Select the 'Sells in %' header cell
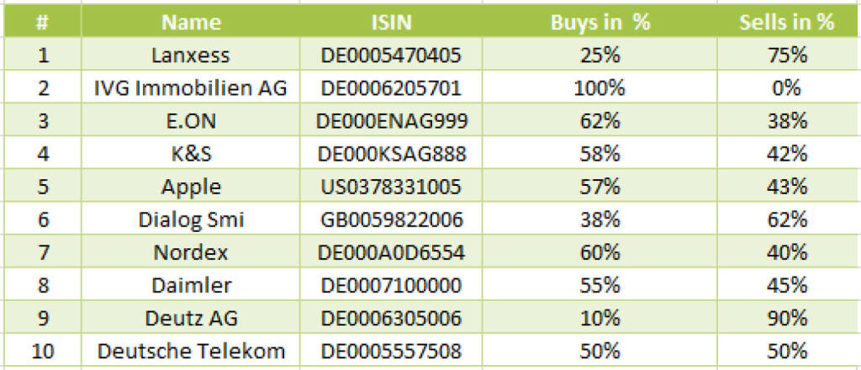The image size is (861, 370). click(x=786, y=23)
